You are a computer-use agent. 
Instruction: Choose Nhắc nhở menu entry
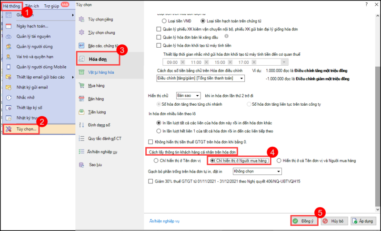coord(39,98)
